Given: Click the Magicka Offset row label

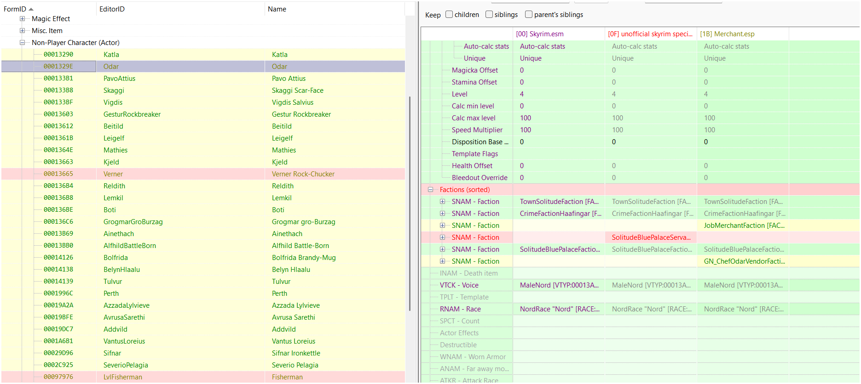Looking at the screenshot, I should pyautogui.click(x=474, y=70).
